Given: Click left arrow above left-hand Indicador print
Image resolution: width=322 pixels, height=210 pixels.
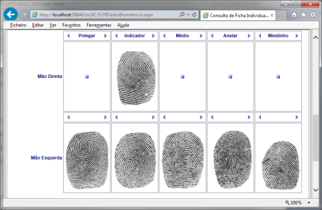Looking at the screenshot, I should tap(116, 117).
